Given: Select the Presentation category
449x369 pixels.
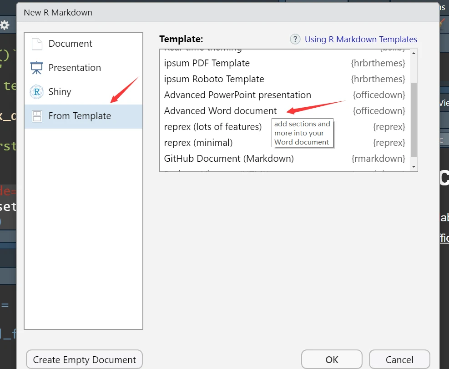Looking at the screenshot, I should pos(75,68).
